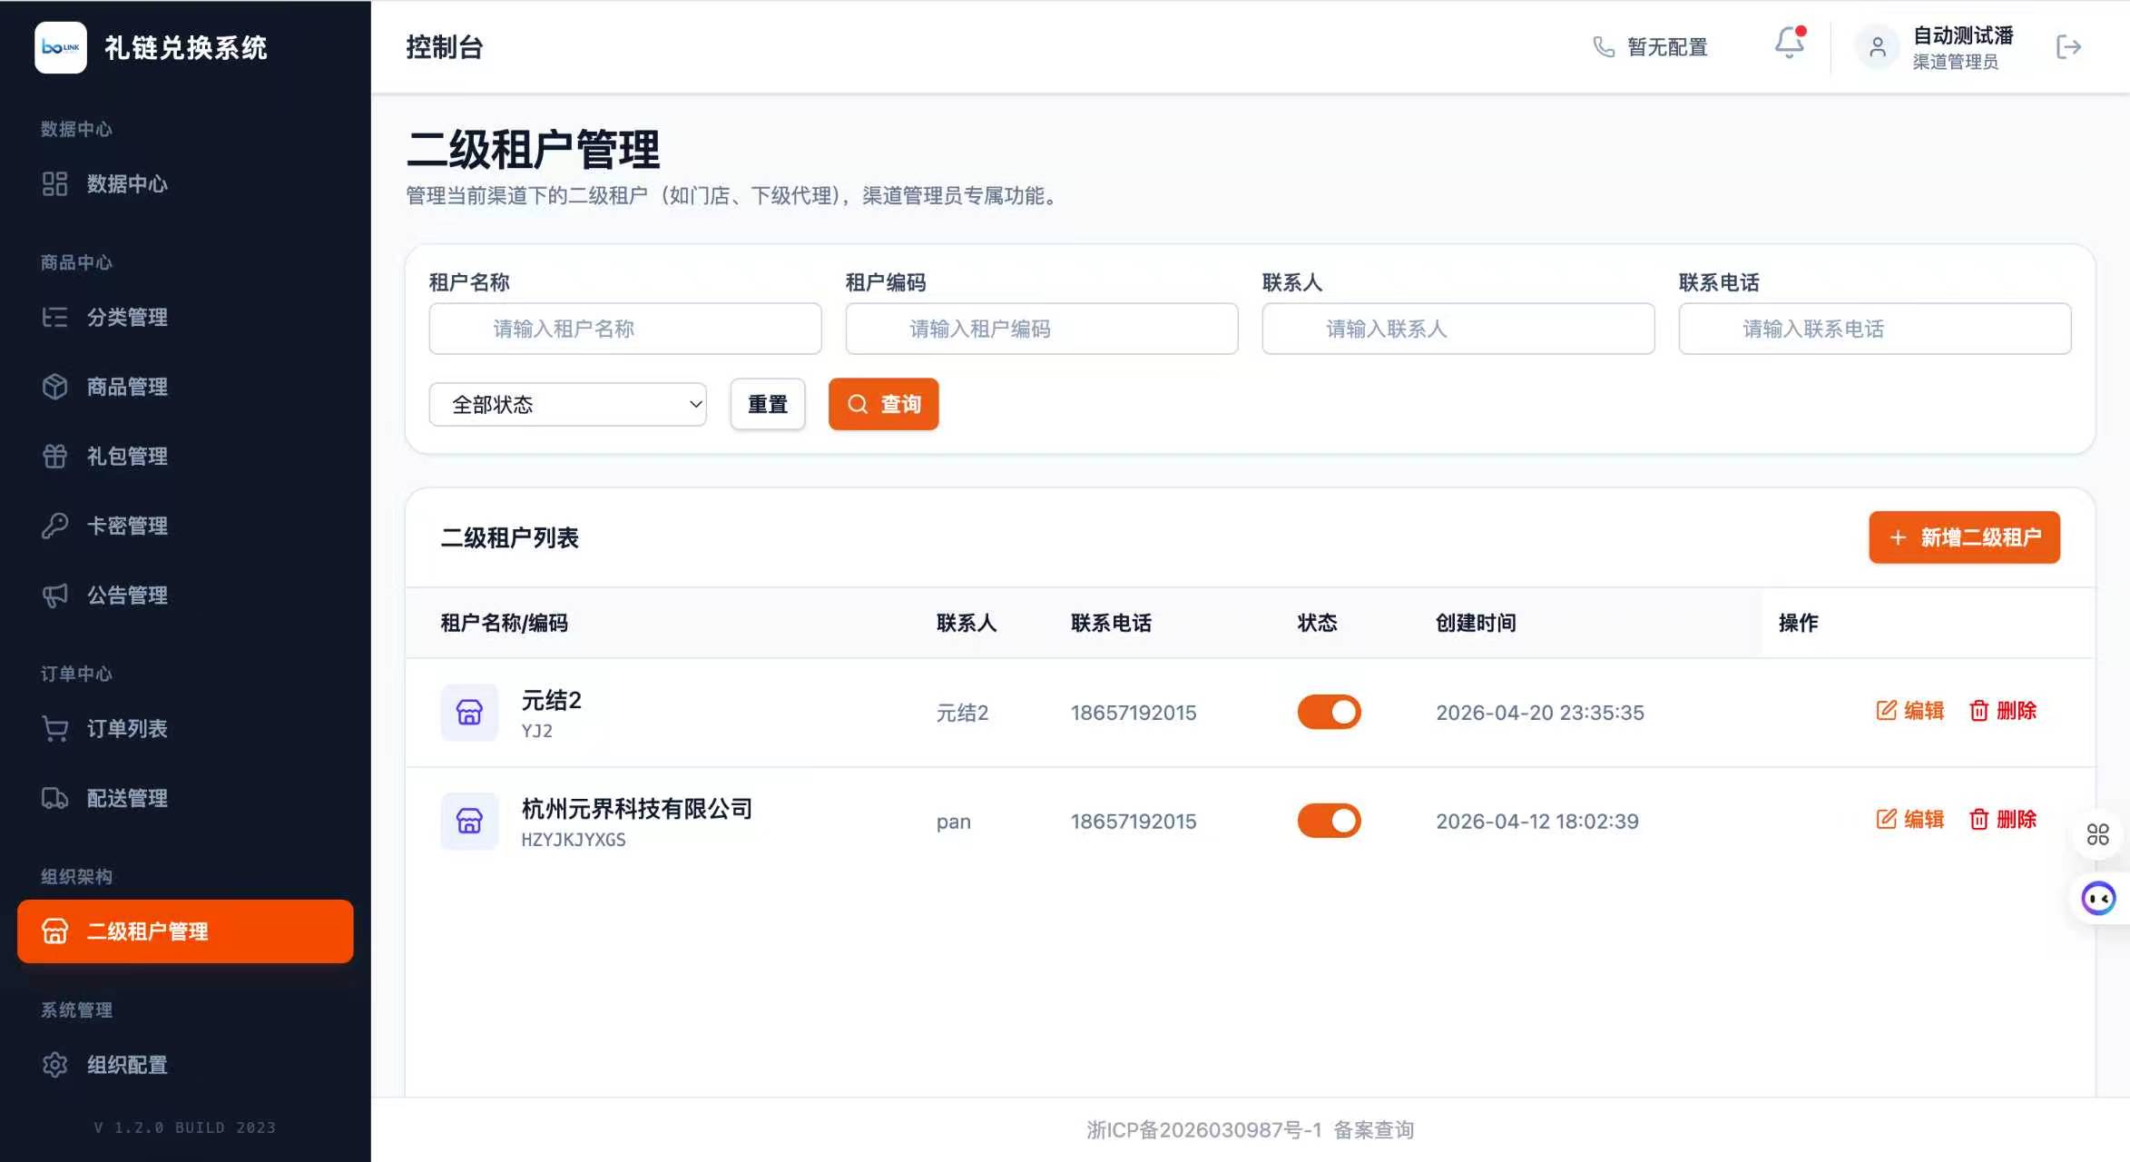
Task: Delete the 元结2 tenant
Action: [x=2003, y=711]
